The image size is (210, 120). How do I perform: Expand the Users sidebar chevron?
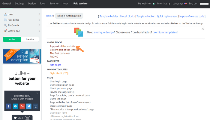(40, 14)
